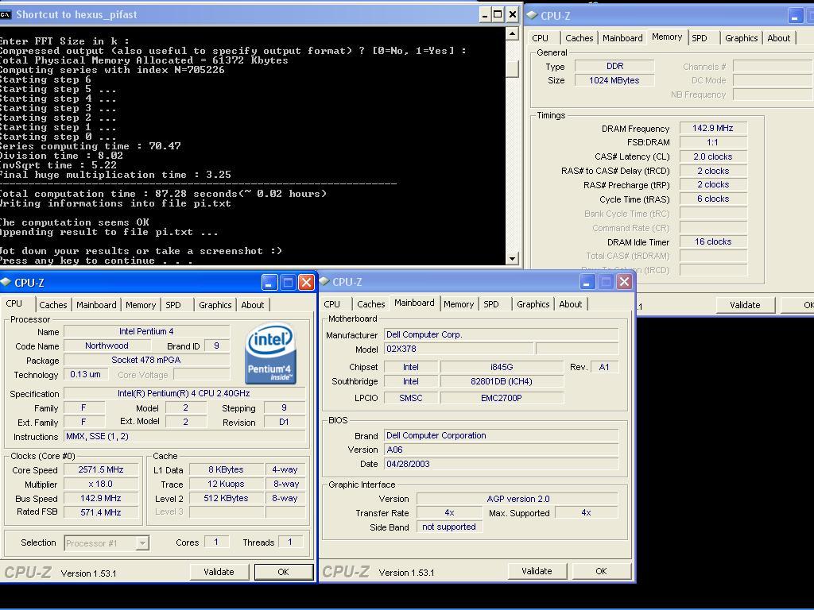Image resolution: width=814 pixels, height=610 pixels.
Task: Switch to Memory tab in CPU window
Action: [x=141, y=305]
